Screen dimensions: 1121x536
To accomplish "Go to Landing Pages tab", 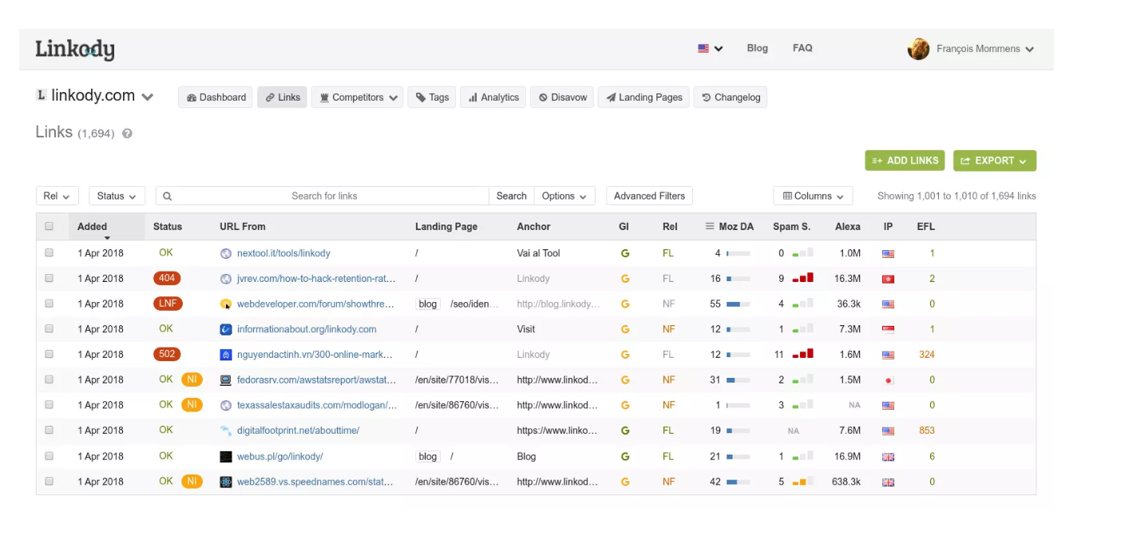I will click(x=644, y=97).
